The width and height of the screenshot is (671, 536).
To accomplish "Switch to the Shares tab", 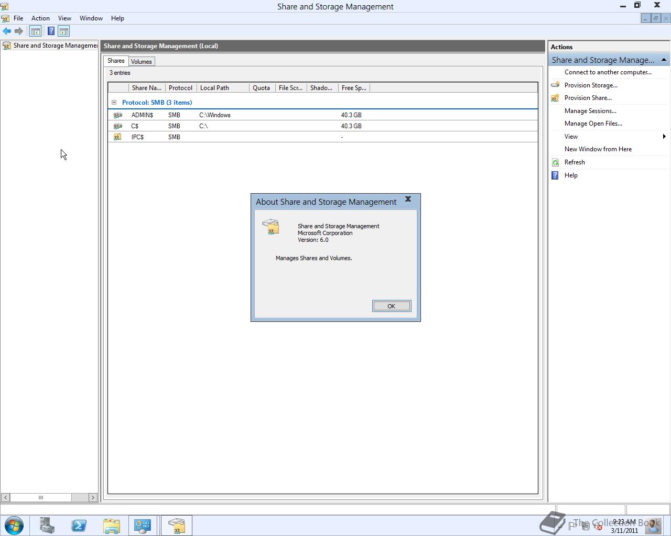I will [116, 61].
